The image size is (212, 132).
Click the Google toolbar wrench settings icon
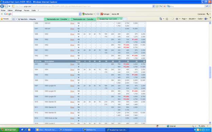click(208, 14)
